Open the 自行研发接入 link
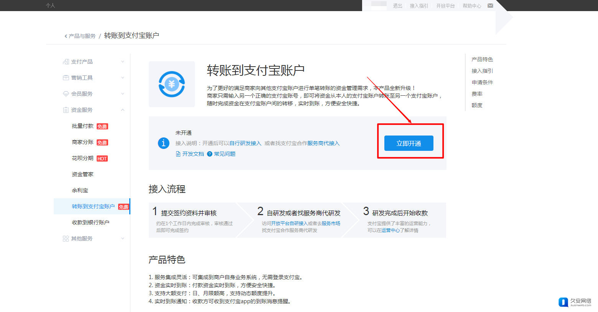 [245, 143]
